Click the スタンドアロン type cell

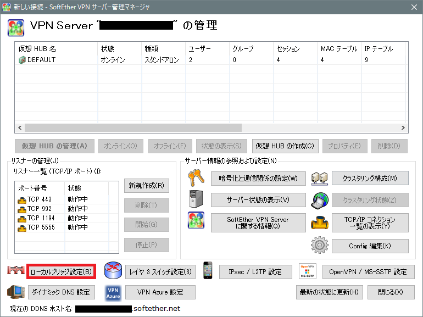tap(162, 60)
